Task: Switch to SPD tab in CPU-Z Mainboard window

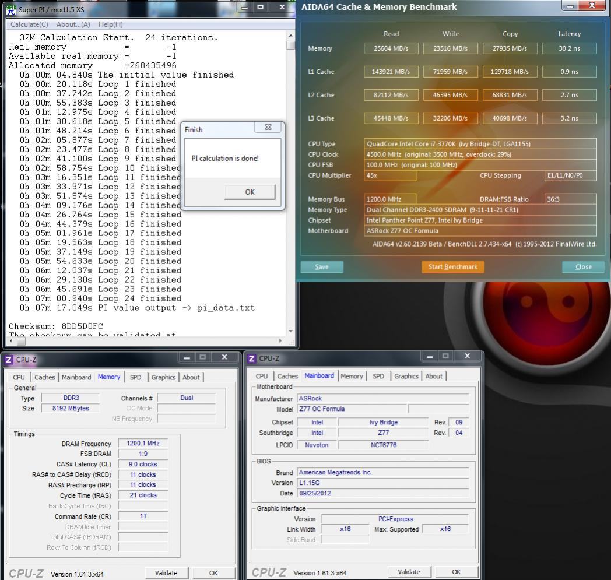Action: pyautogui.click(x=378, y=376)
